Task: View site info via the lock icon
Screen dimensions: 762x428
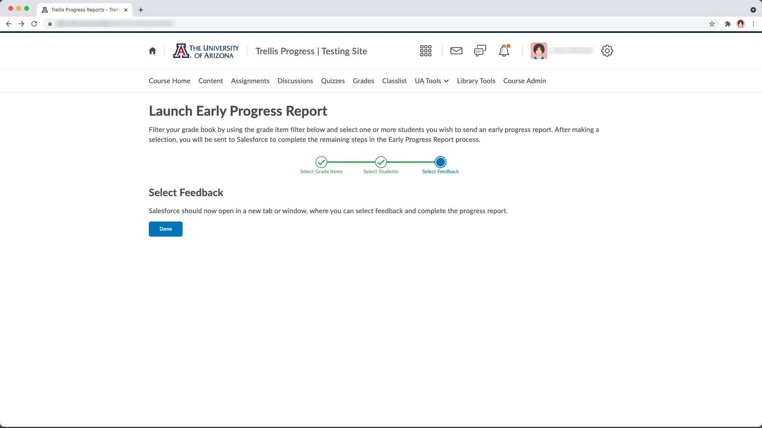Action: 50,24
